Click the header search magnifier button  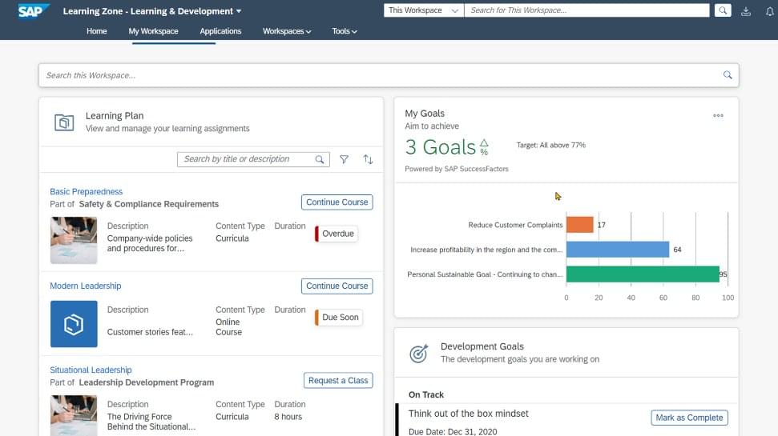pyautogui.click(x=723, y=10)
